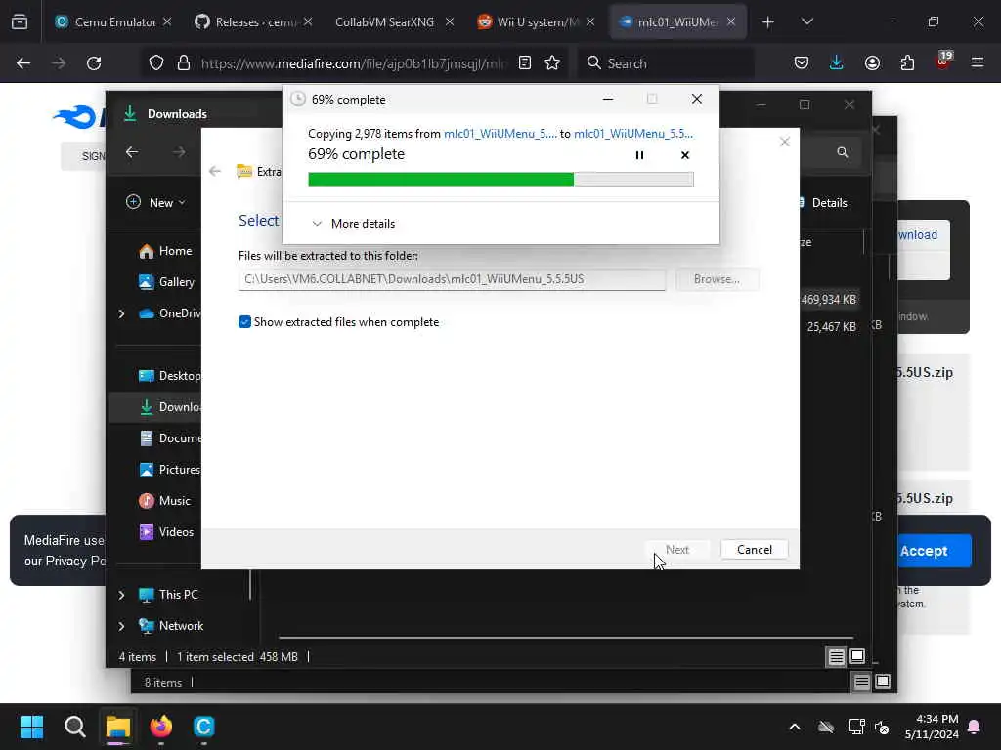Expand the Network node
1001x750 pixels.
121,626
